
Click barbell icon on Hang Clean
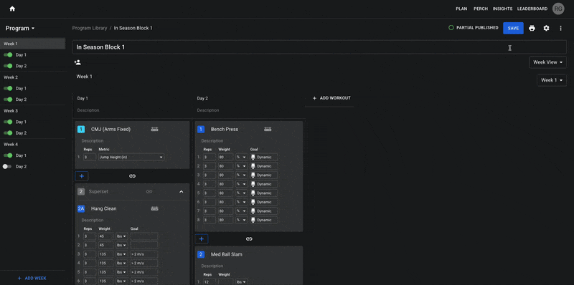point(154,208)
